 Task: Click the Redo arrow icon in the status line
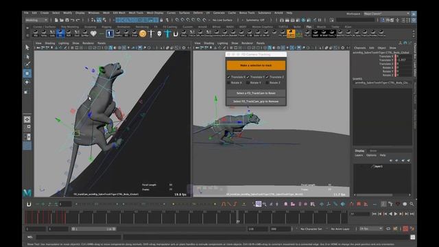click(78, 20)
